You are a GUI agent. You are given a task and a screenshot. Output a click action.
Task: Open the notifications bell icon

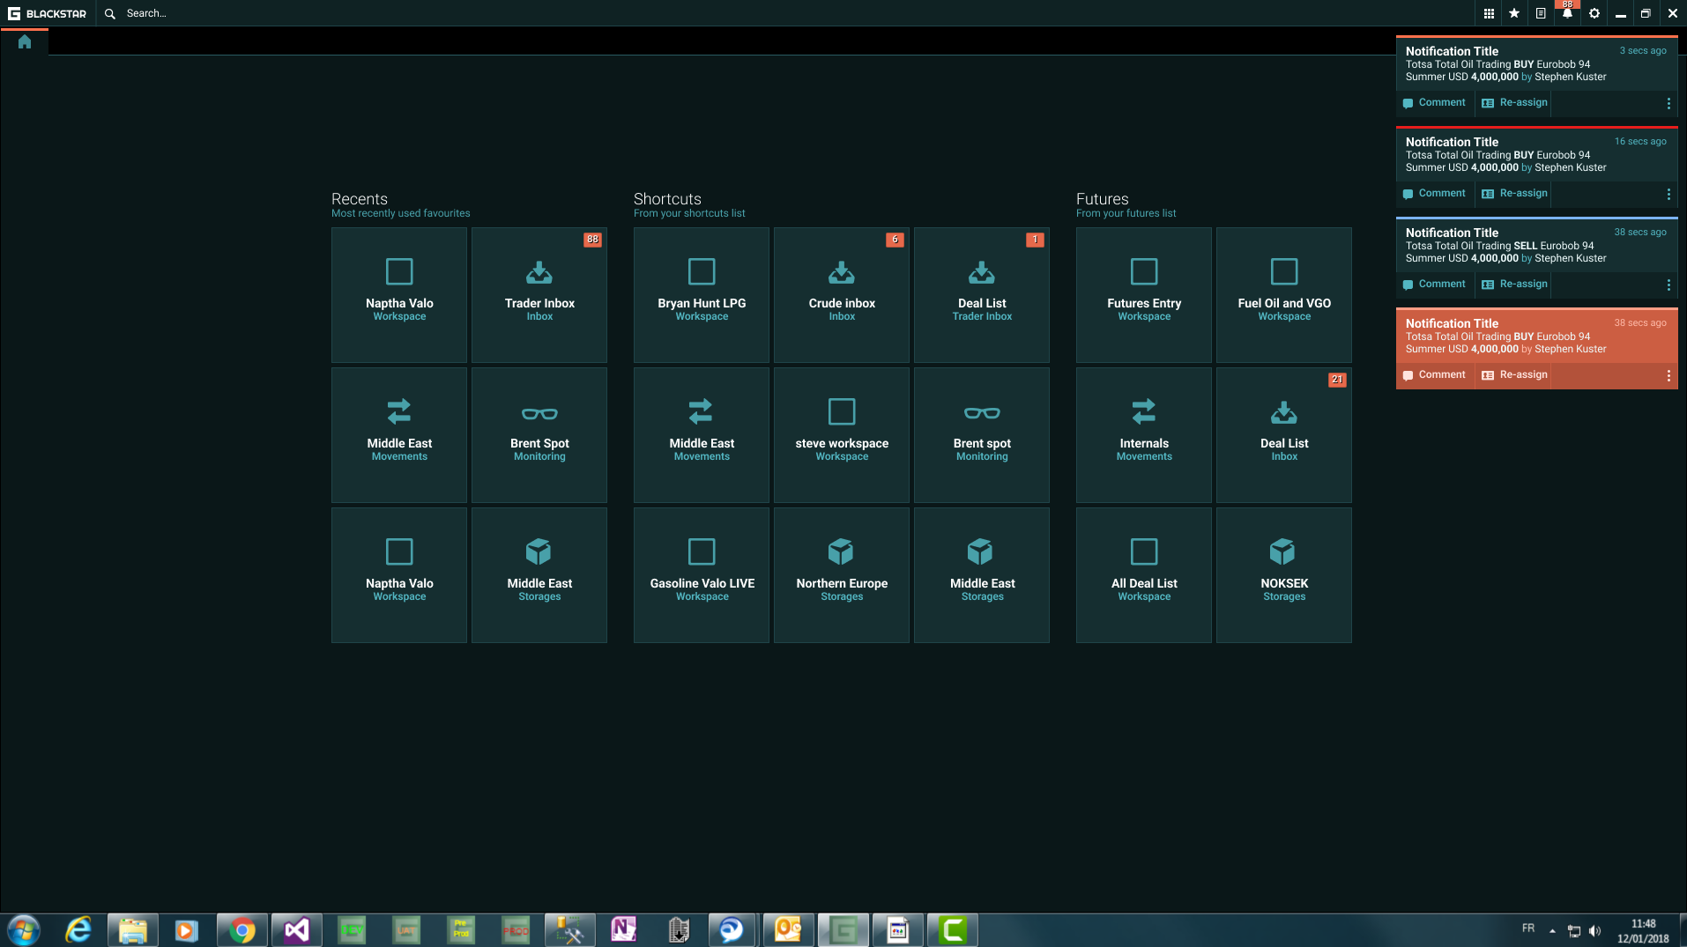[1567, 13]
